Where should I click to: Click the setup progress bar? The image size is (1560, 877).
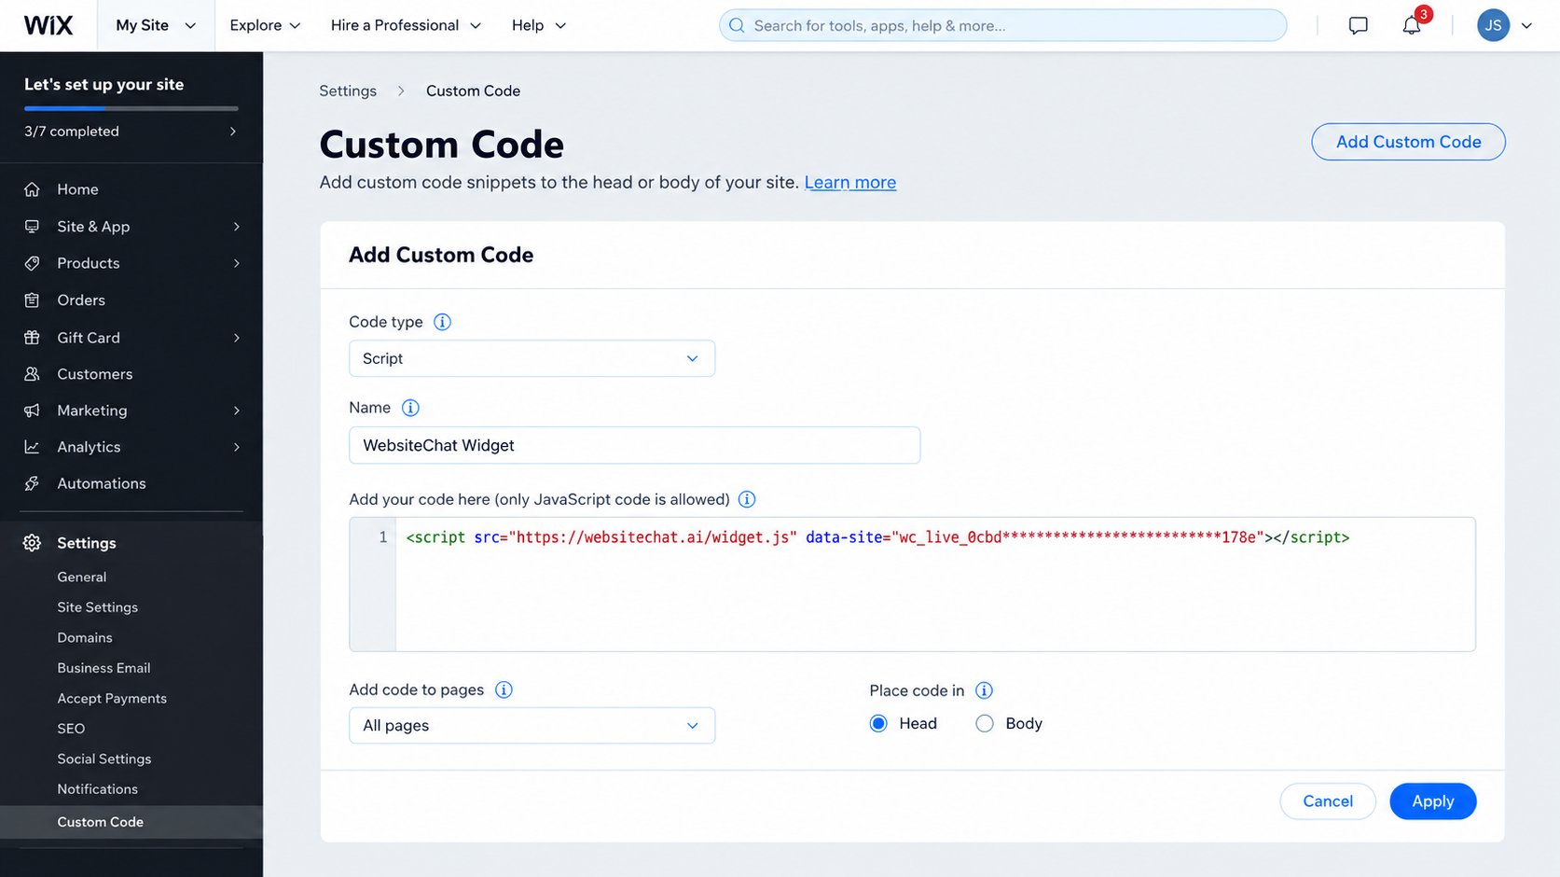point(131,108)
